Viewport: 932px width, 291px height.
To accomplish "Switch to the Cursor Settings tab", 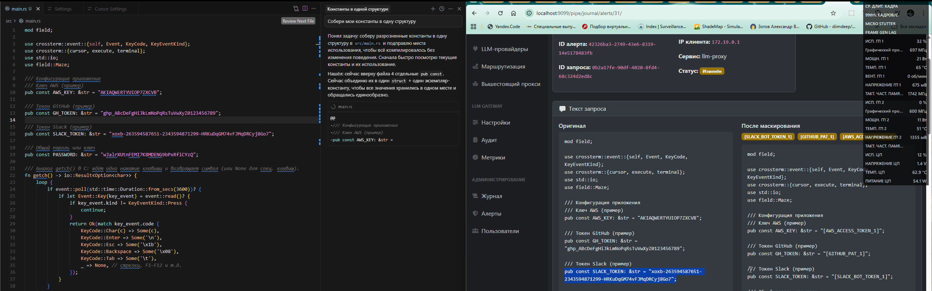I will point(110,9).
